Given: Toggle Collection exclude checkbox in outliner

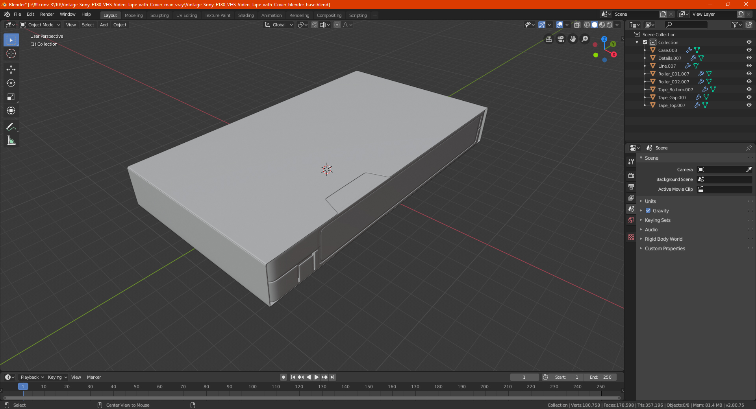Looking at the screenshot, I should [645, 42].
